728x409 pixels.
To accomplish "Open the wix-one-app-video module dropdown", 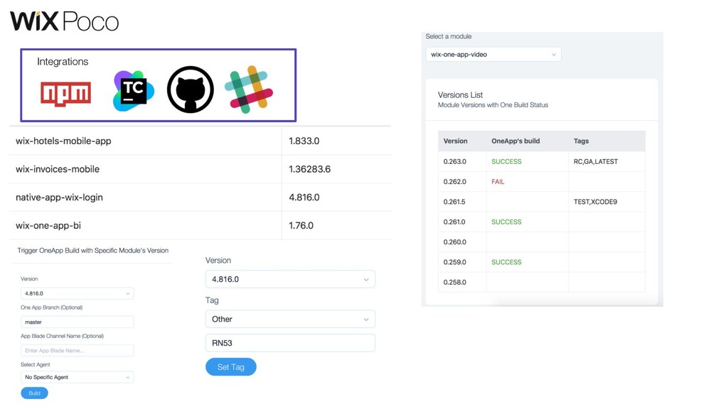I will point(493,54).
